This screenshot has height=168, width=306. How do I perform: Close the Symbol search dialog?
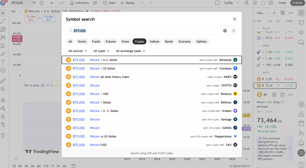pyautogui.click(x=234, y=19)
